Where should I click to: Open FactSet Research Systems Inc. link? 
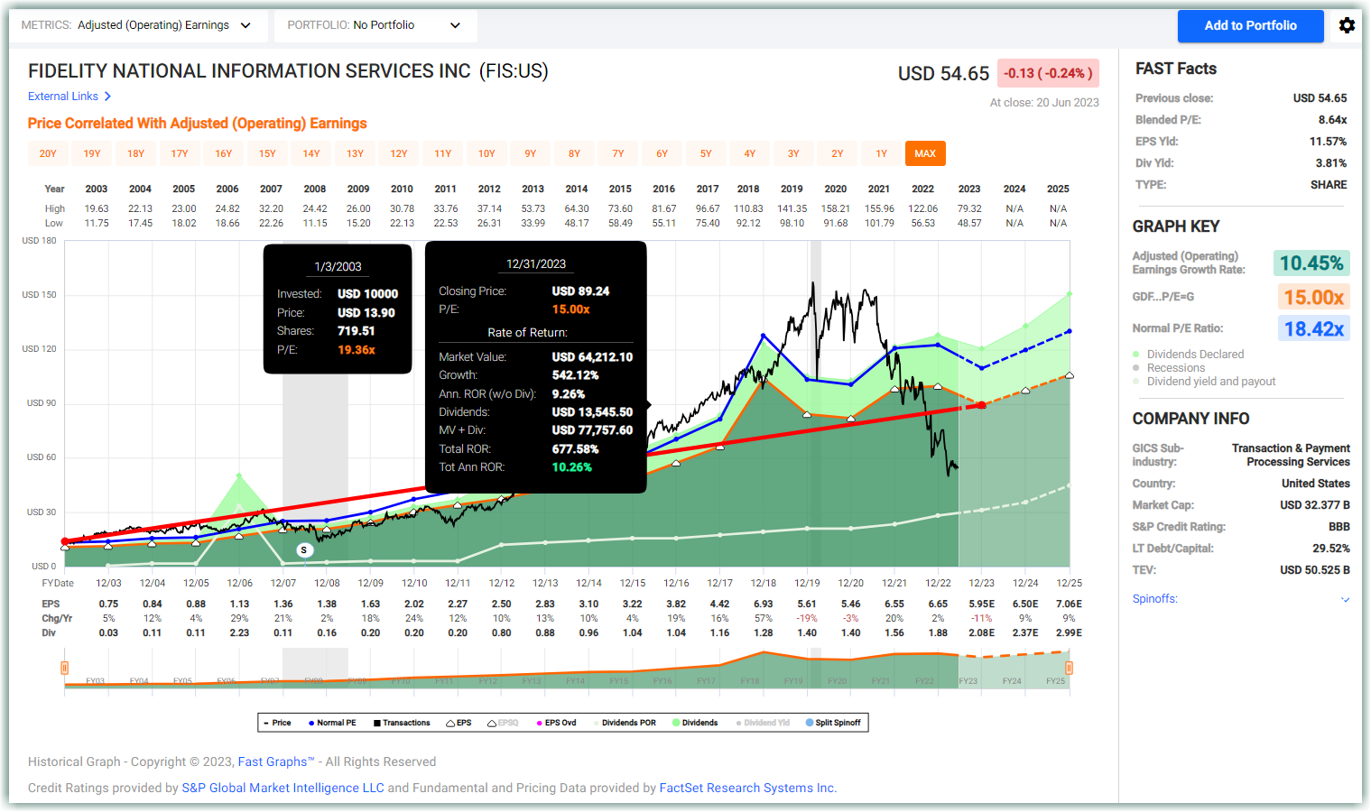748,788
